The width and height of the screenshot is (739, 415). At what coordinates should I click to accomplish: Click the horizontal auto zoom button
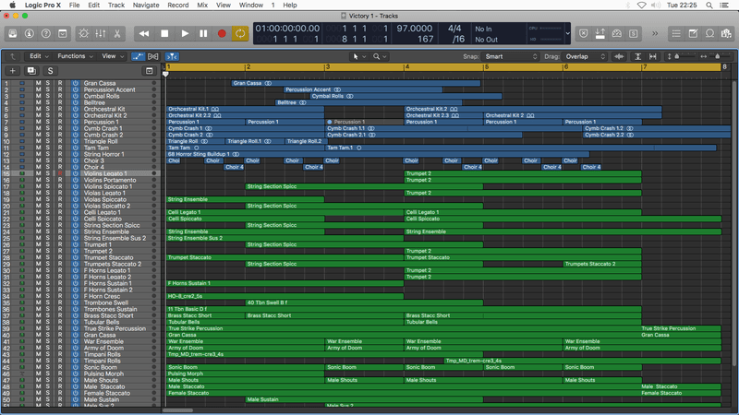tap(653, 56)
